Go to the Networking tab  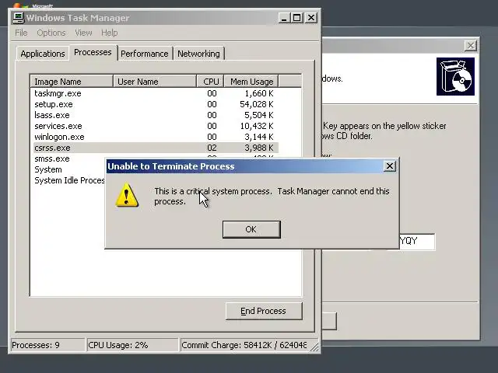point(198,54)
